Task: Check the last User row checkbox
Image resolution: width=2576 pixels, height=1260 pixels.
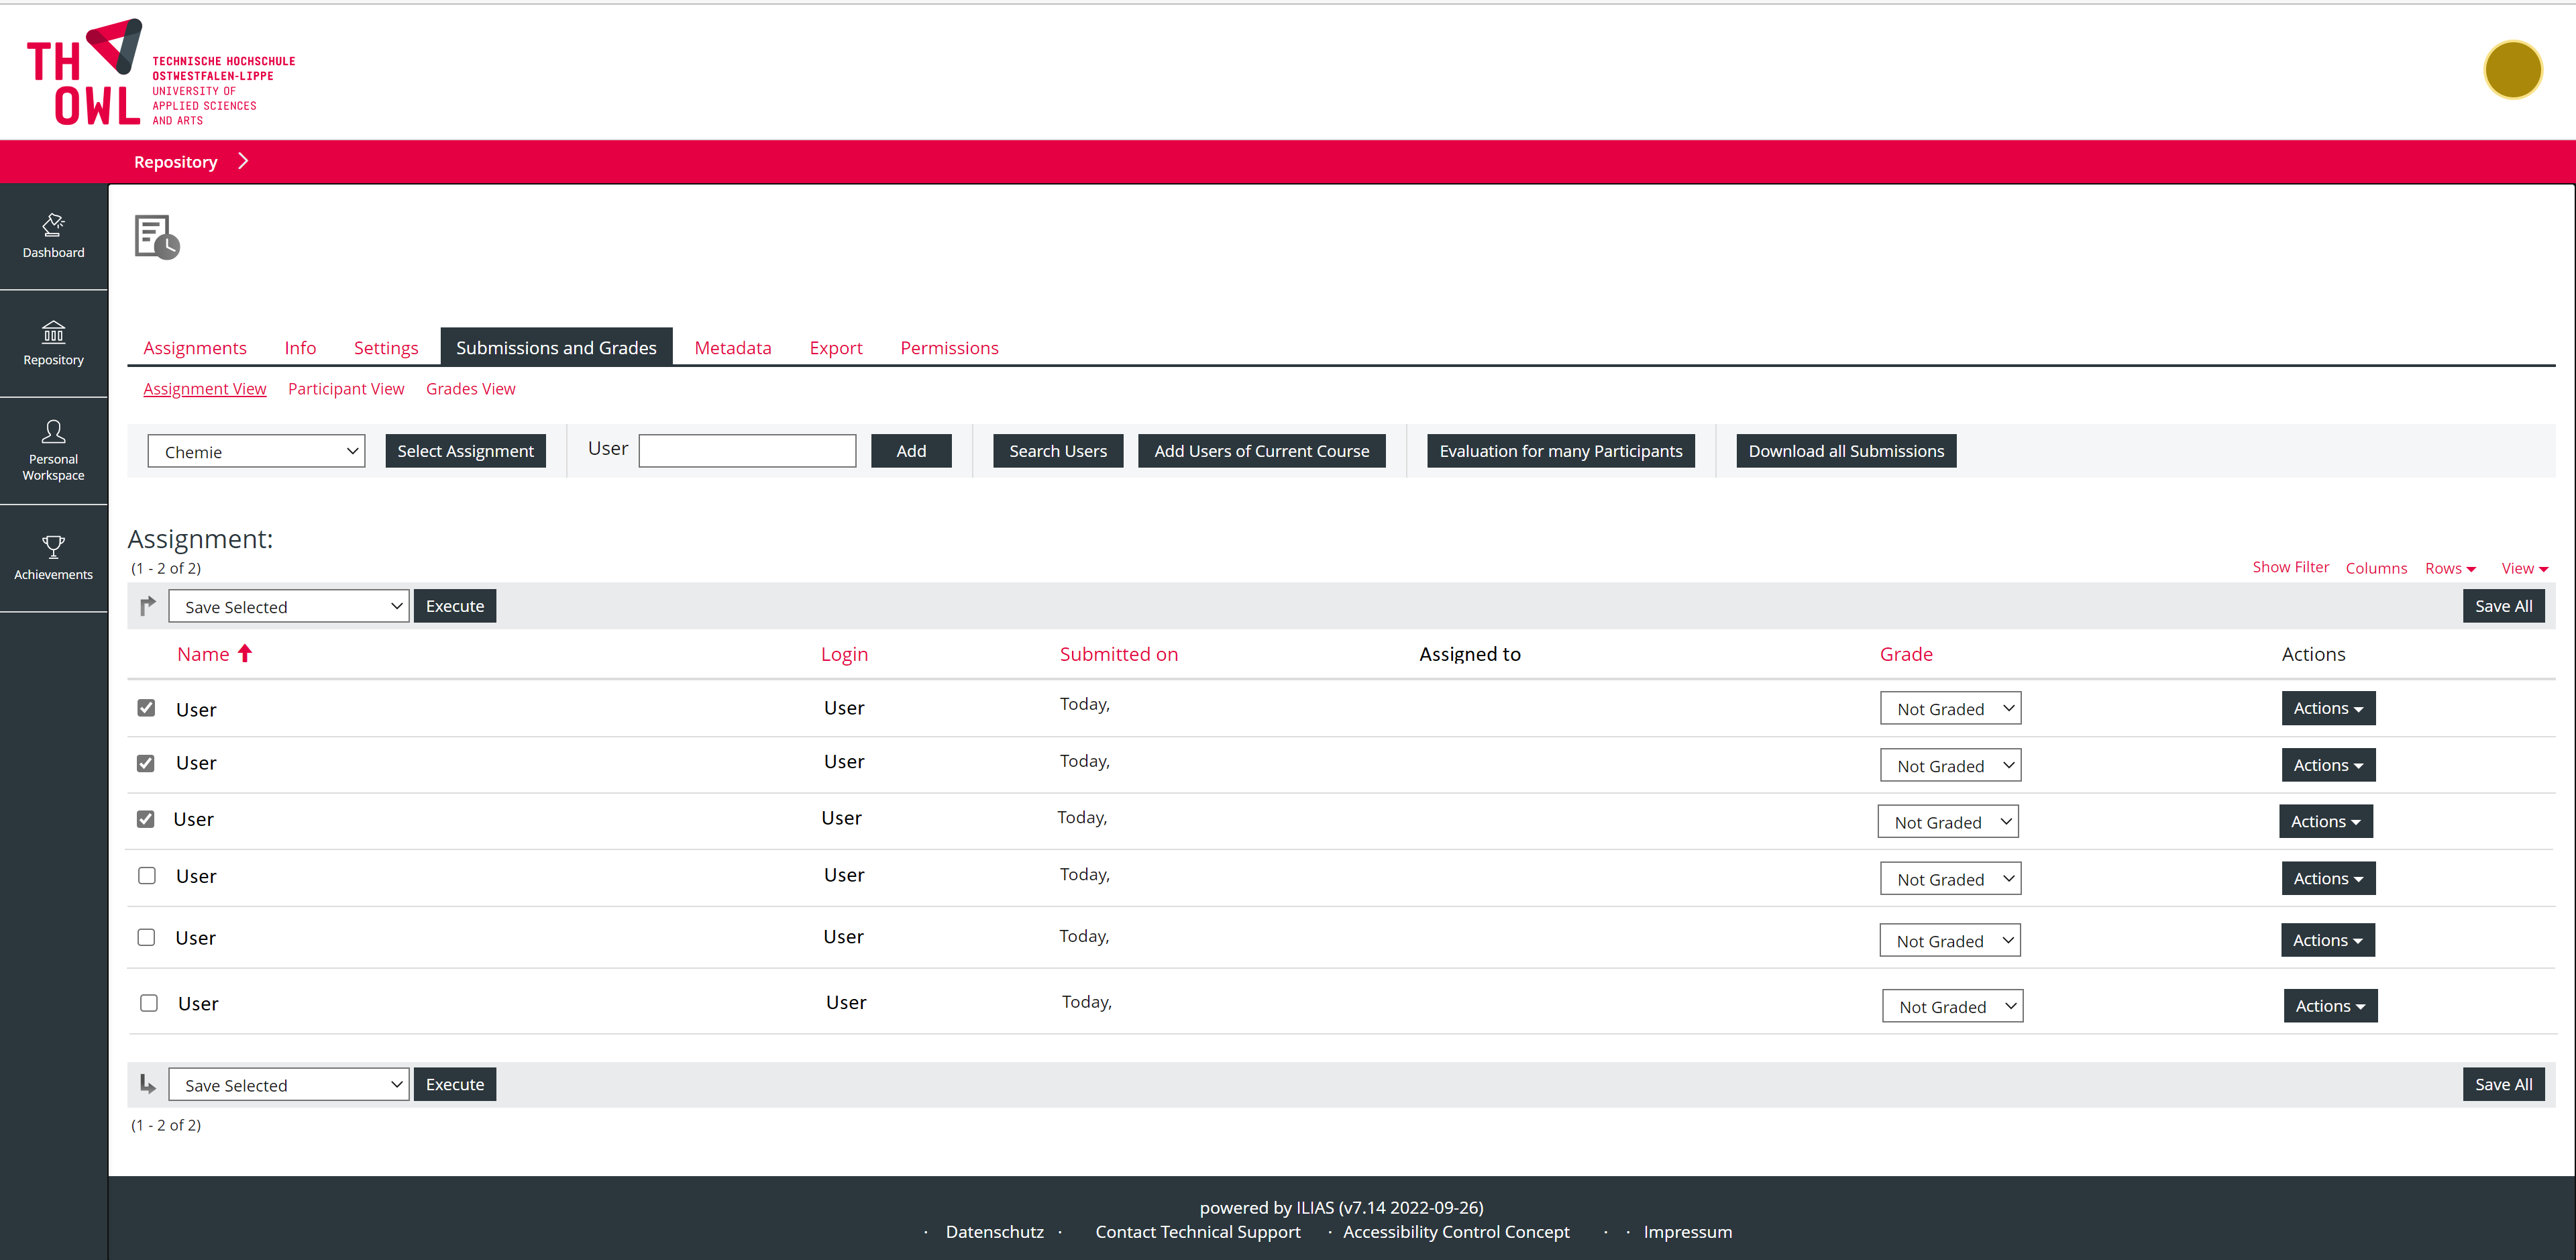Action: [x=148, y=1003]
